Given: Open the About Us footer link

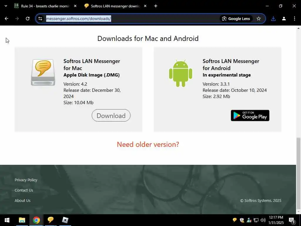Looking at the screenshot, I should click(22, 200).
